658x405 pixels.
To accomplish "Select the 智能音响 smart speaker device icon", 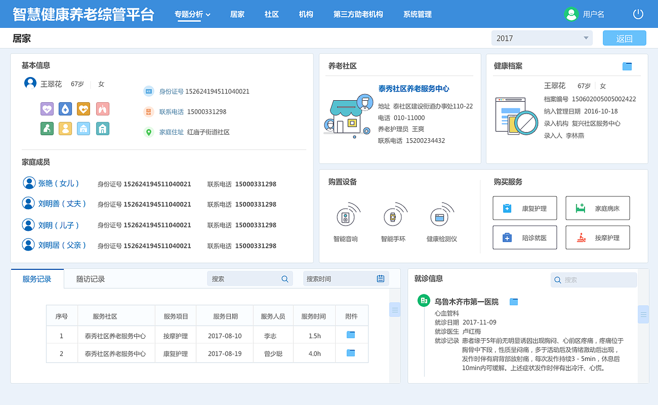I will (346, 216).
